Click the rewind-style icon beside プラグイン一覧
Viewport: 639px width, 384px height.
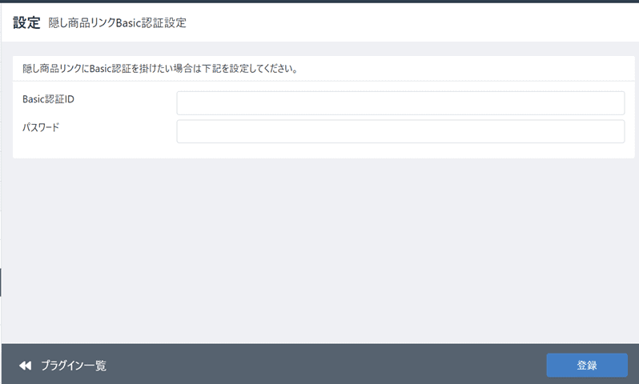pyautogui.click(x=25, y=366)
